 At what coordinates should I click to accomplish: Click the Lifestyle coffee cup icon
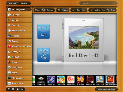[x=9, y=52]
